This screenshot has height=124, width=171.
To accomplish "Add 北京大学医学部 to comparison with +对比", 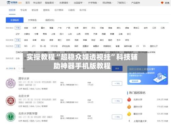I will point(117,117).
